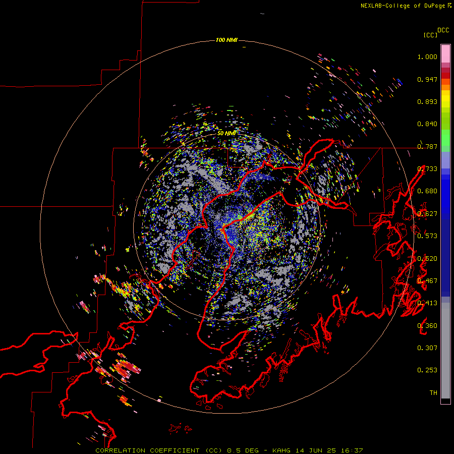Image resolution: width=454 pixels, height=454 pixels.
Task: Pick the red segment of the color bar
Action: 445,76
